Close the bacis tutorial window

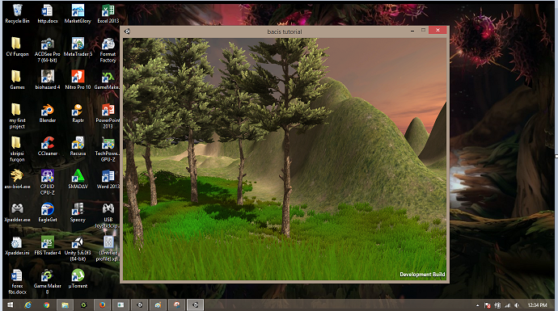438,30
